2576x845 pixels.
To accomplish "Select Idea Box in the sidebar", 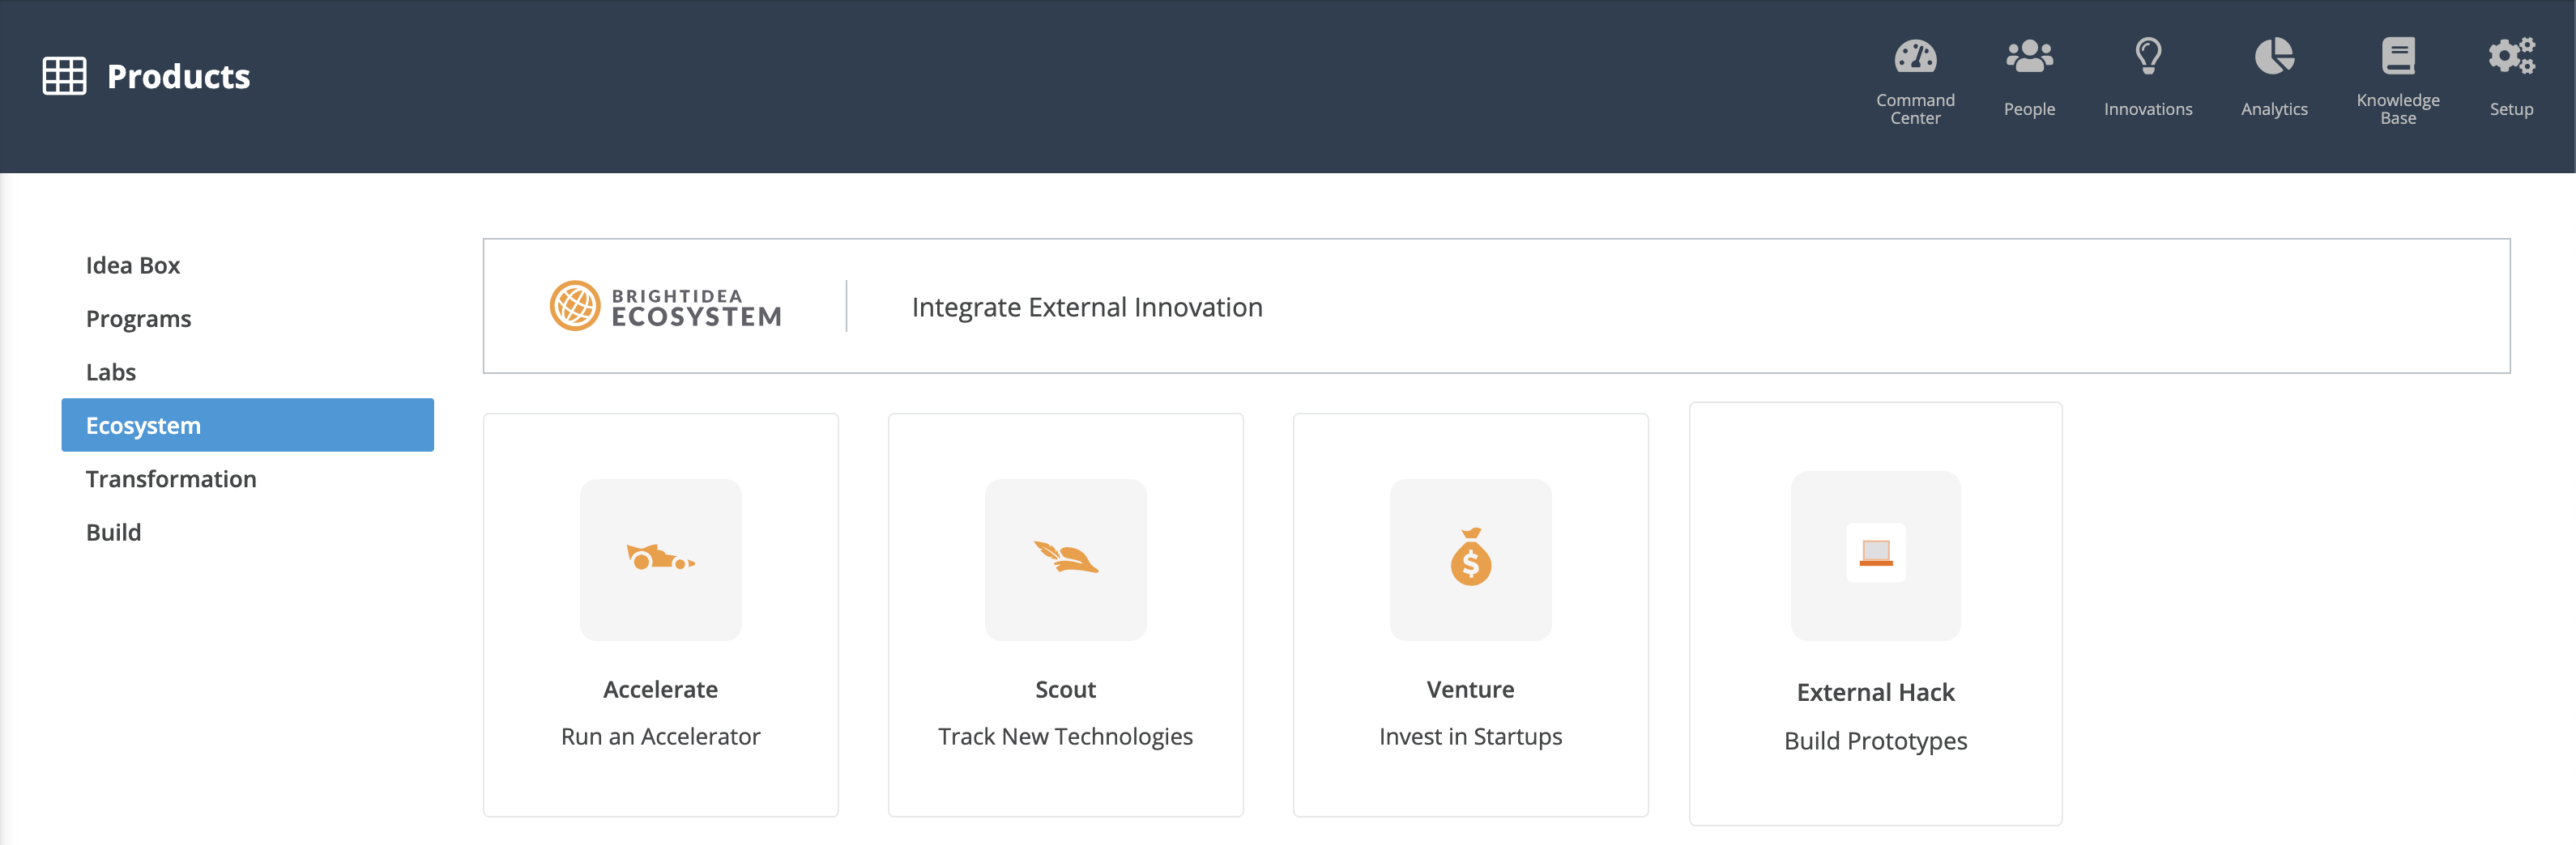I will tap(133, 265).
